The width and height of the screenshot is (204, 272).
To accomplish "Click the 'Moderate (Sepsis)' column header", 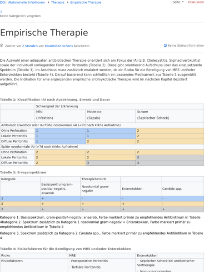I will (x=111, y=116).
